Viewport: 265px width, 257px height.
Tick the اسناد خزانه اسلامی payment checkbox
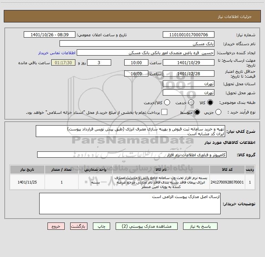click(164, 112)
